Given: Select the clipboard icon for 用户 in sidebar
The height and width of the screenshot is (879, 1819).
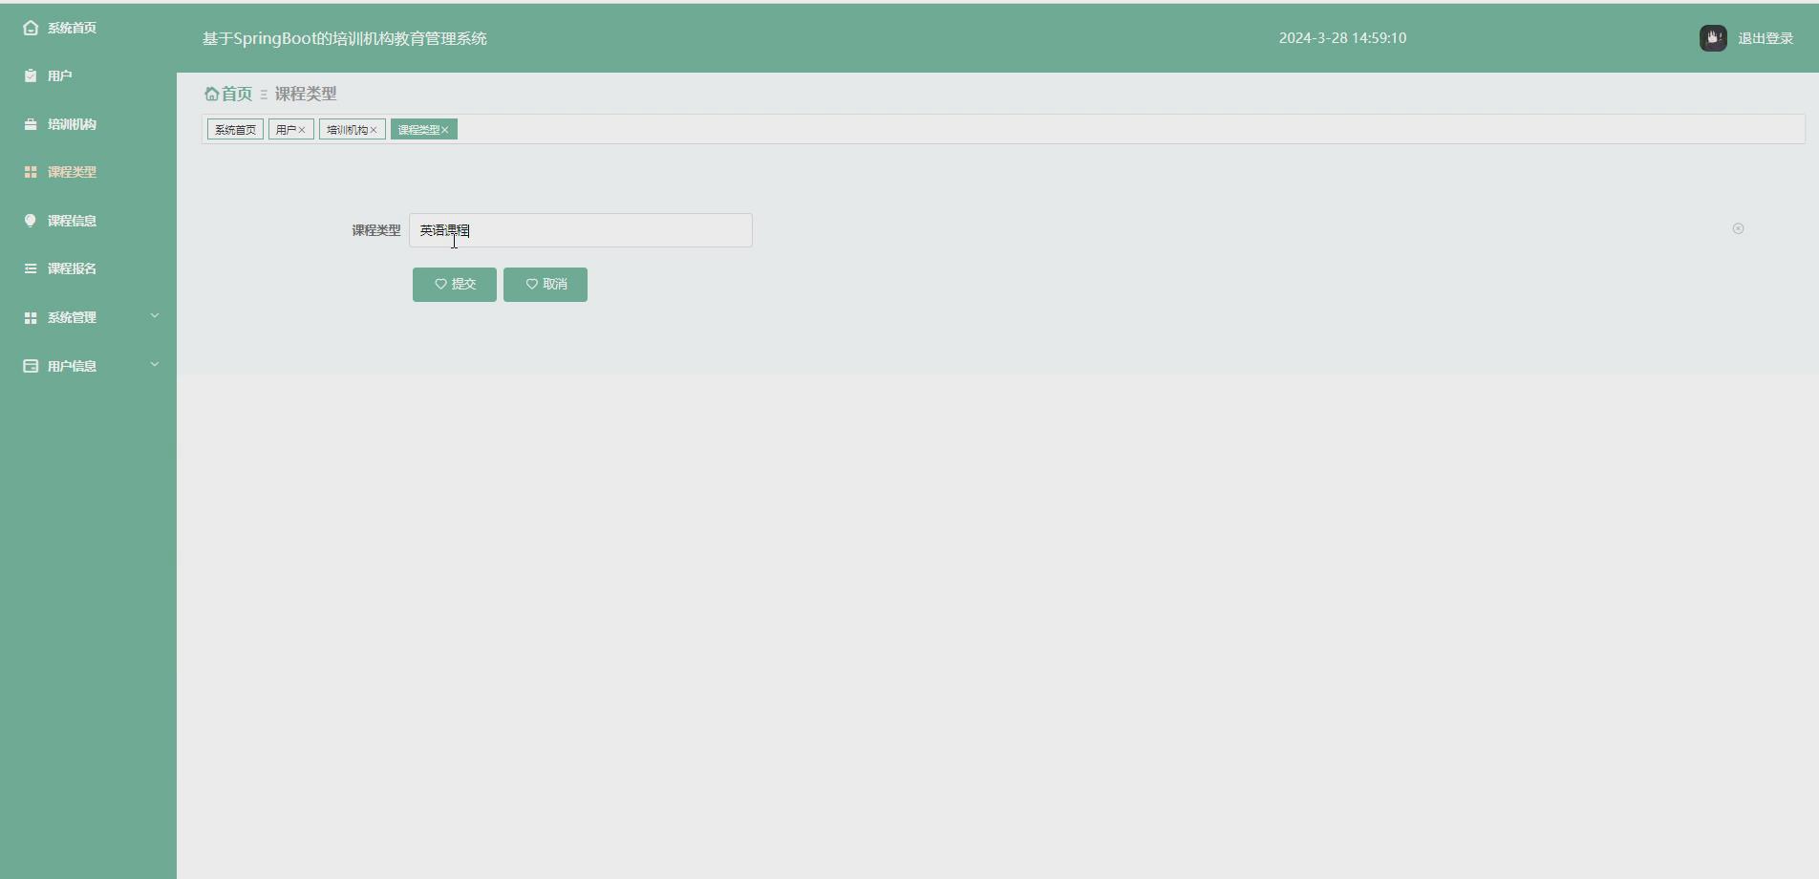Looking at the screenshot, I should coord(30,75).
